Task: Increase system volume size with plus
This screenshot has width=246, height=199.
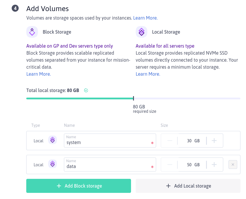Action: 214,141
